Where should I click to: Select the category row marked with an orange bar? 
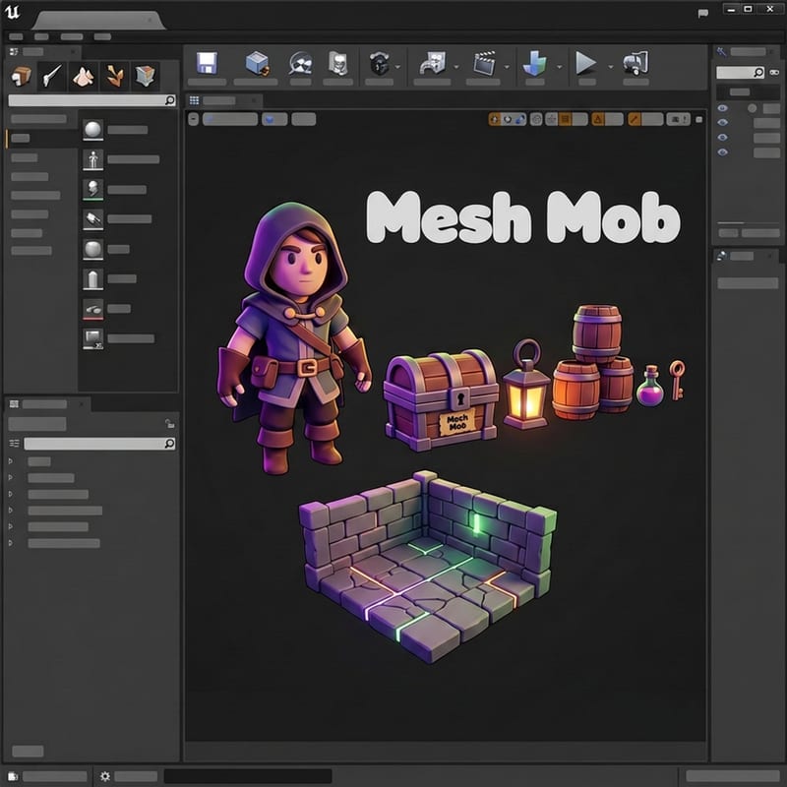tap(41, 138)
